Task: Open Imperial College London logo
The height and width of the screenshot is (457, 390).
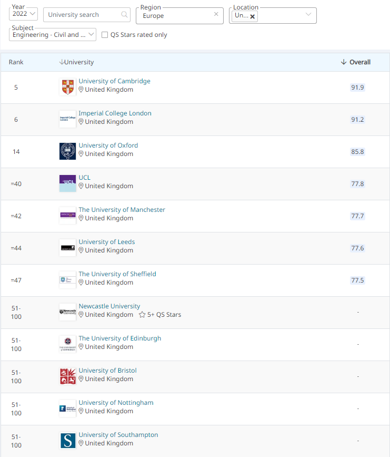Action: [67, 119]
